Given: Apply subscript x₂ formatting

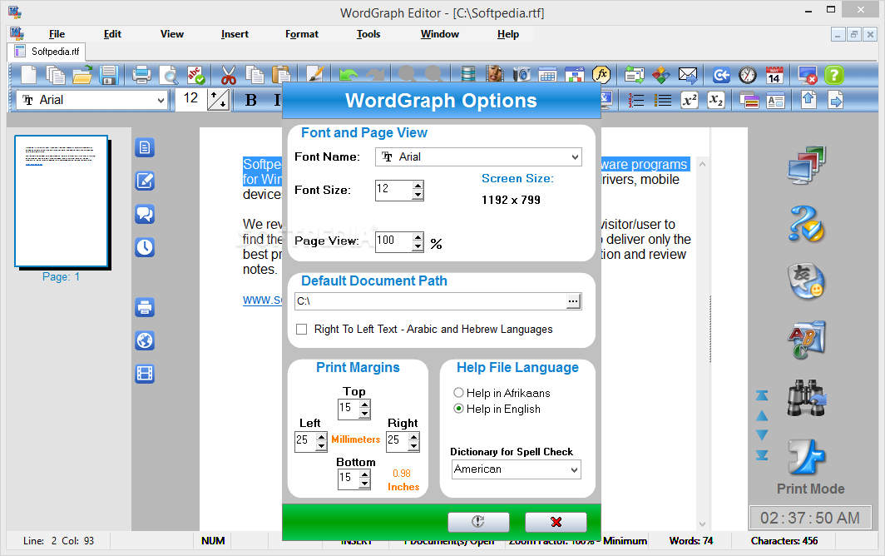Looking at the screenshot, I should point(715,101).
